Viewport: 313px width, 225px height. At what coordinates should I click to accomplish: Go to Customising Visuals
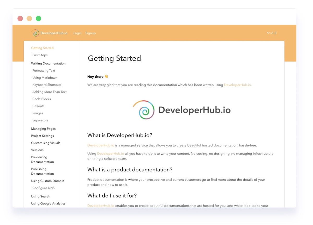pyautogui.click(x=46, y=143)
